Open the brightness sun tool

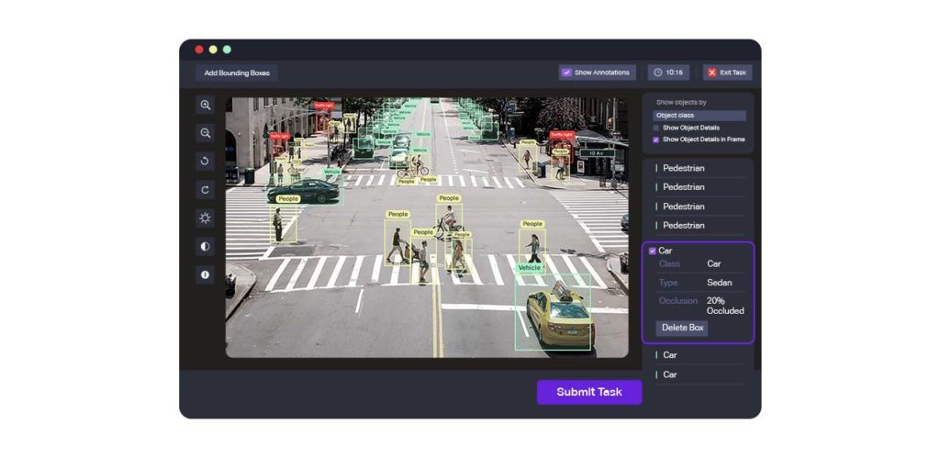click(205, 218)
